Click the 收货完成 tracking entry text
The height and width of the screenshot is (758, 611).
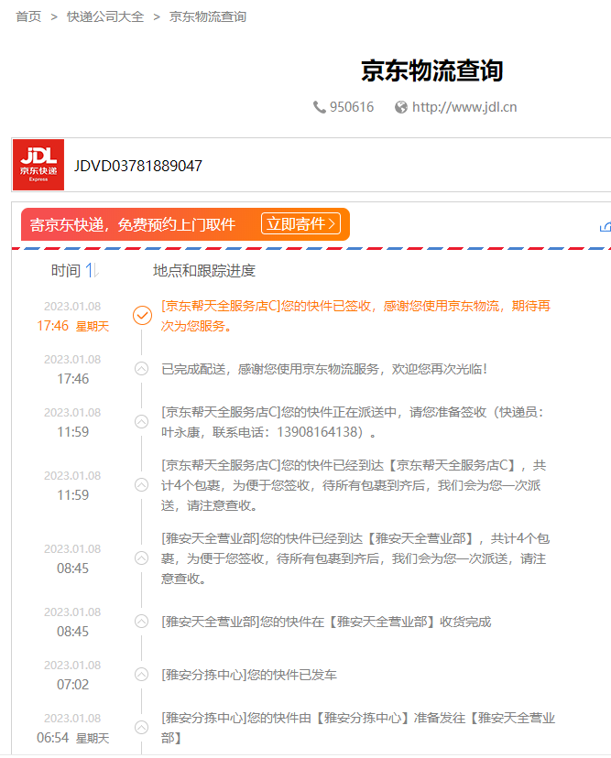pos(326,622)
